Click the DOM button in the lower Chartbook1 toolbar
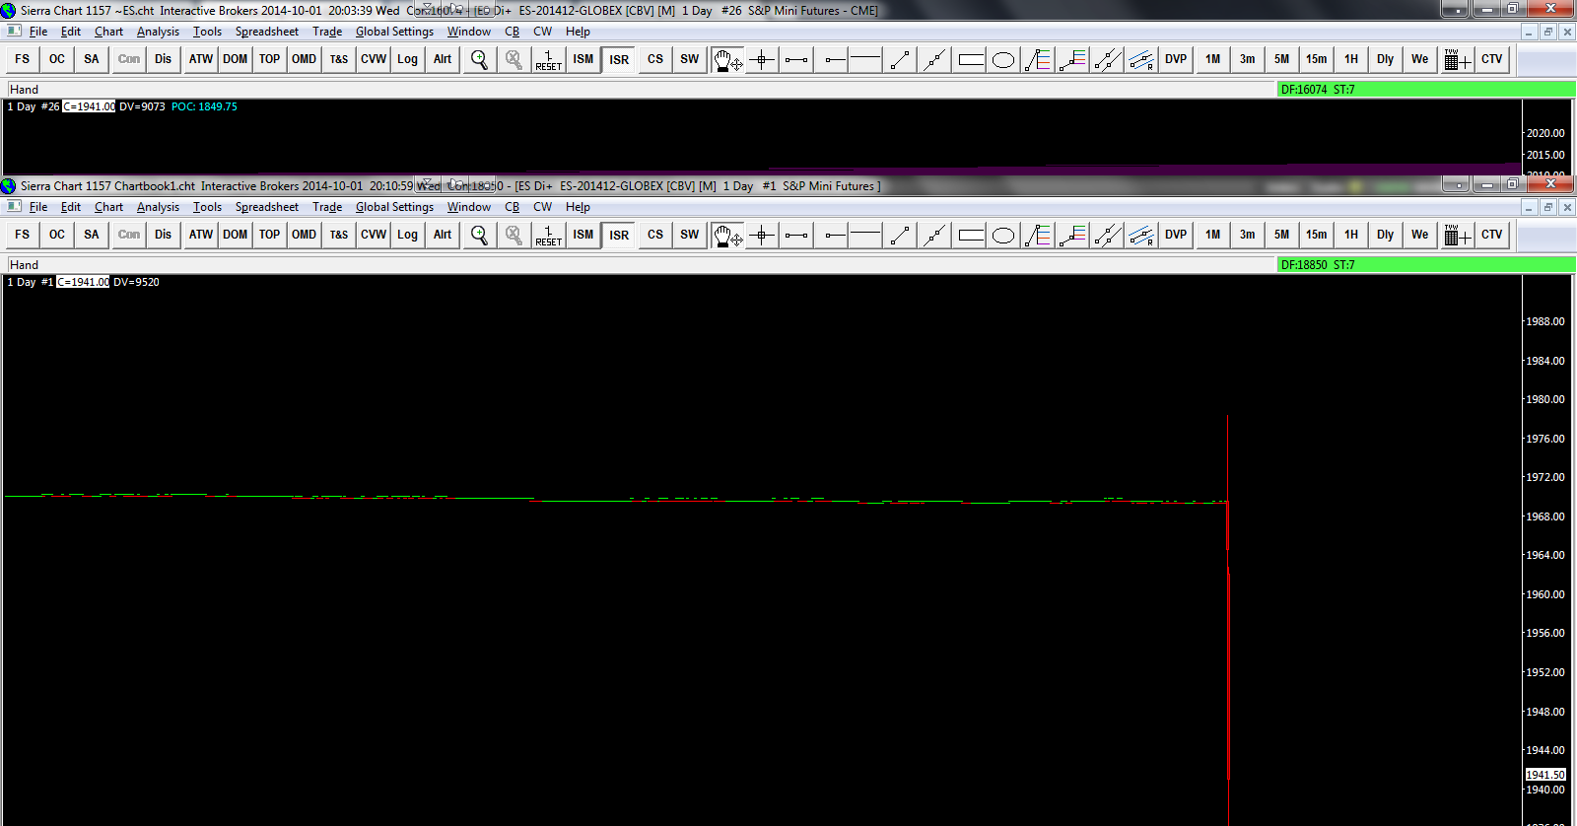The image size is (1577, 826). click(x=235, y=235)
